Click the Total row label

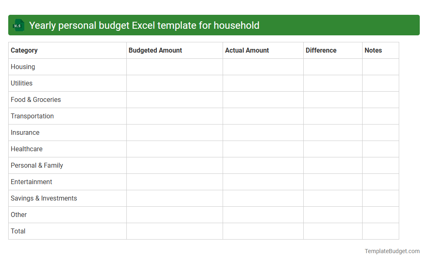18,231
